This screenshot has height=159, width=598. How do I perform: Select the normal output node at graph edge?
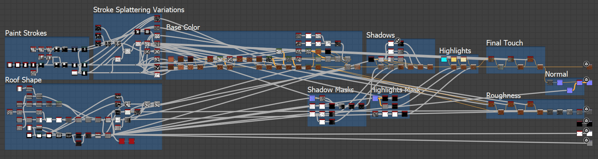[589, 82]
